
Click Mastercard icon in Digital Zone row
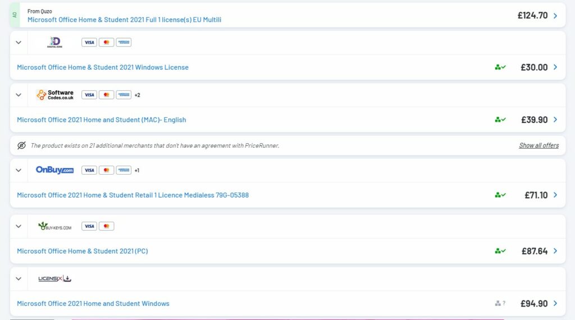click(106, 43)
